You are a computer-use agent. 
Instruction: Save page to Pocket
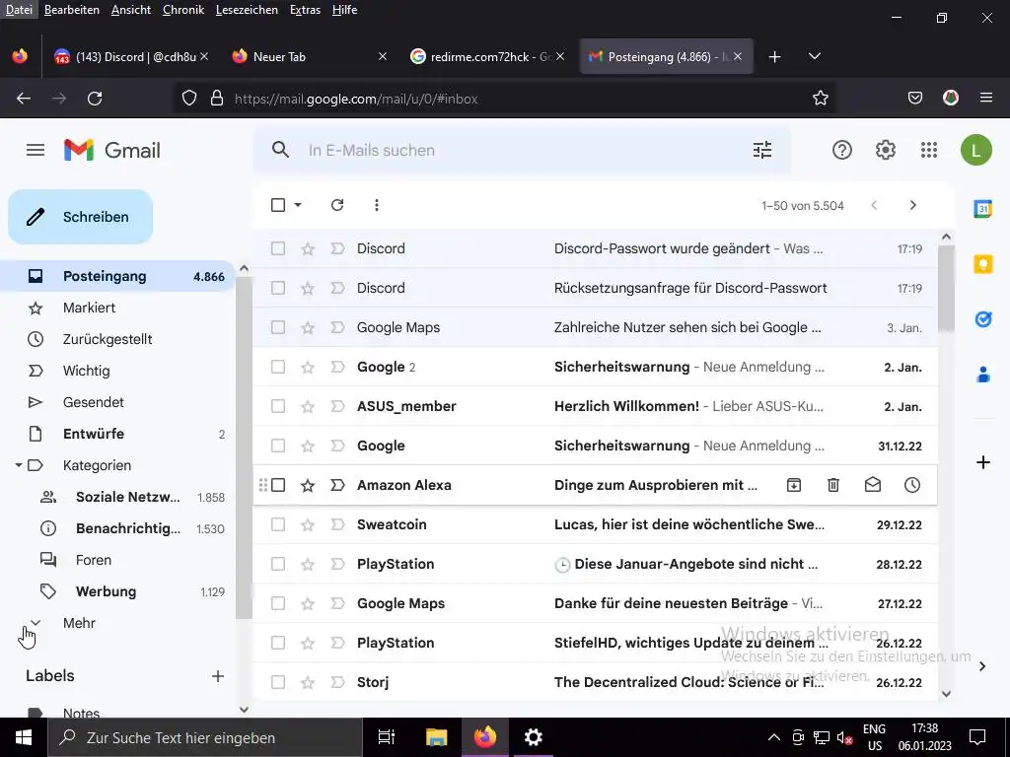coord(914,98)
